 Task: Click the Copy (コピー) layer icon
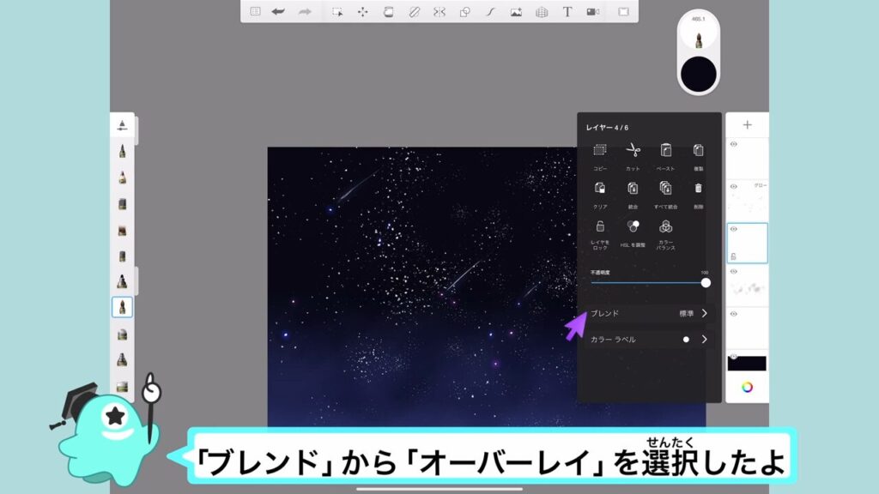pyautogui.click(x=600, y=151)
